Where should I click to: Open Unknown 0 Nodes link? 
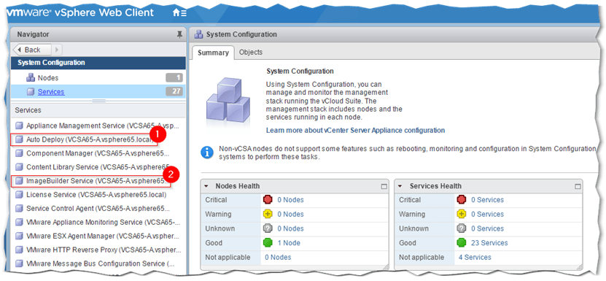[x=291, y=228]
